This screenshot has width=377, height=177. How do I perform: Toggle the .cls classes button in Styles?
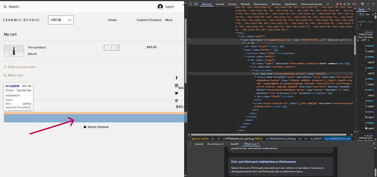pos(373,15)
